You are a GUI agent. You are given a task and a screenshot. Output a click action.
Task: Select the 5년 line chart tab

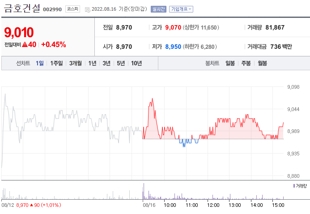coord(121,63)
